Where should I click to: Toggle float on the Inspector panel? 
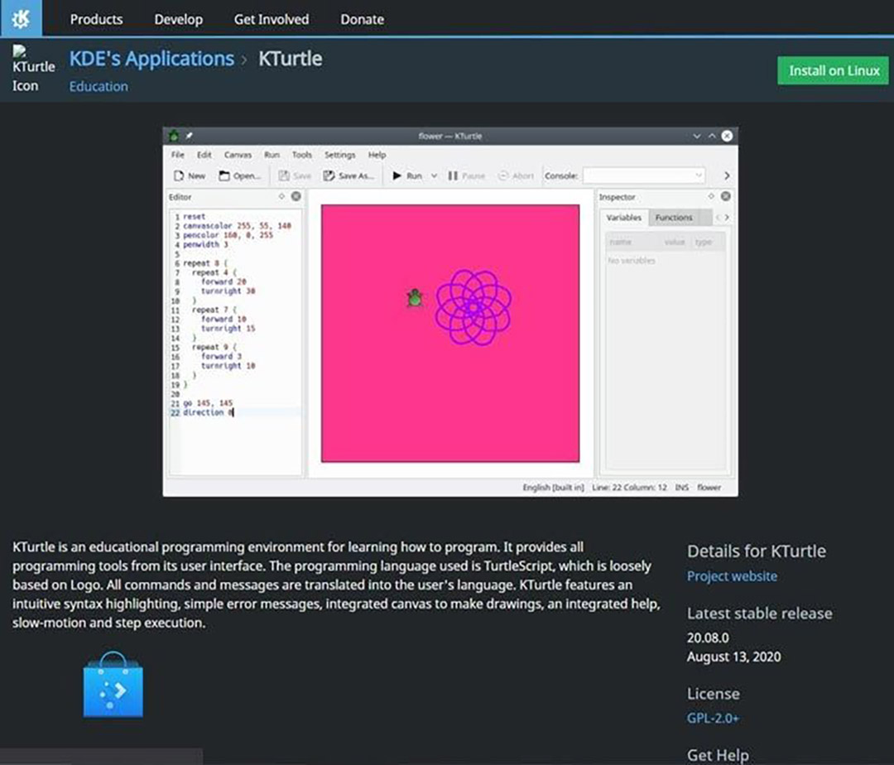[x=711, y=197]
